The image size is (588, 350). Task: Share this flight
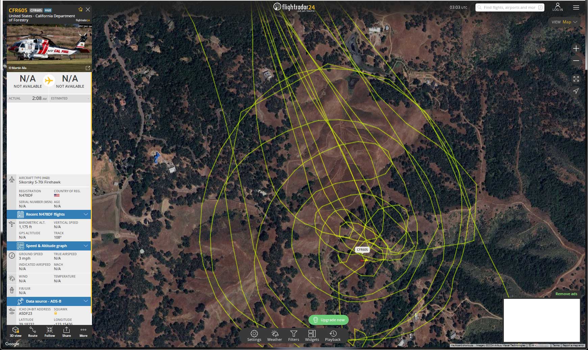(67, 332)
